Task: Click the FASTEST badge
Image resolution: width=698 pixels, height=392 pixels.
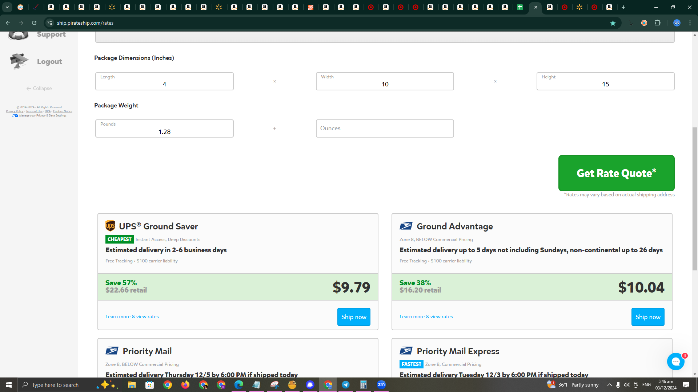Action: (411, 364)
